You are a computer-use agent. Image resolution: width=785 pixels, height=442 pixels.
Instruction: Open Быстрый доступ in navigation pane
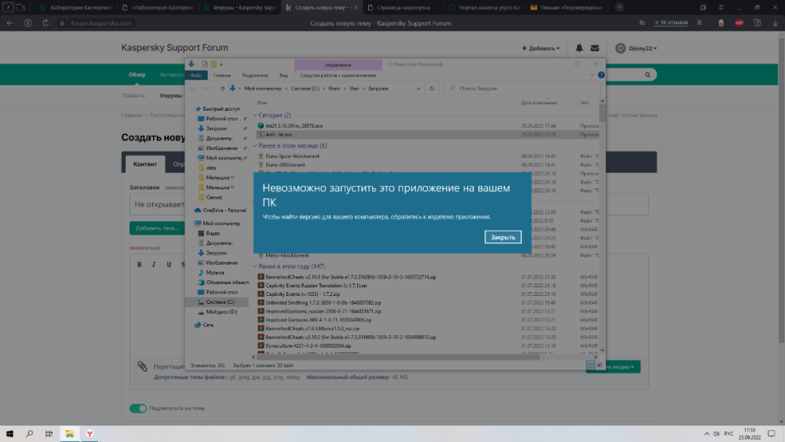point(221,108)
